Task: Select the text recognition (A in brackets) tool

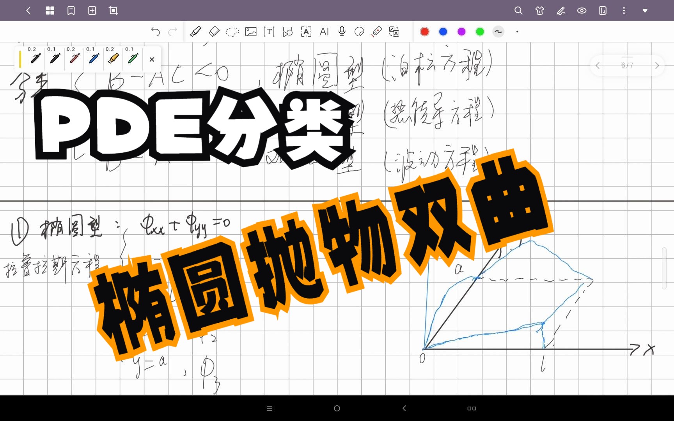Action: (x=306, y=32)
